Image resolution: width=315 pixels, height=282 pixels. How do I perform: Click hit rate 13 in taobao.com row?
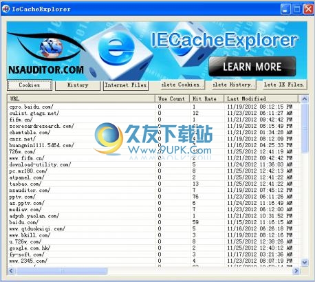[x=195, y=184]
